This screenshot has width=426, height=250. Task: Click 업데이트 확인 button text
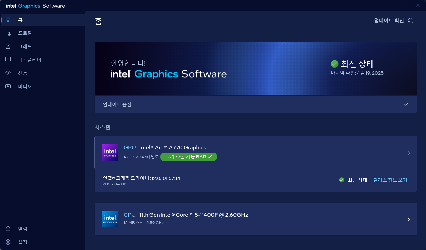389,21
